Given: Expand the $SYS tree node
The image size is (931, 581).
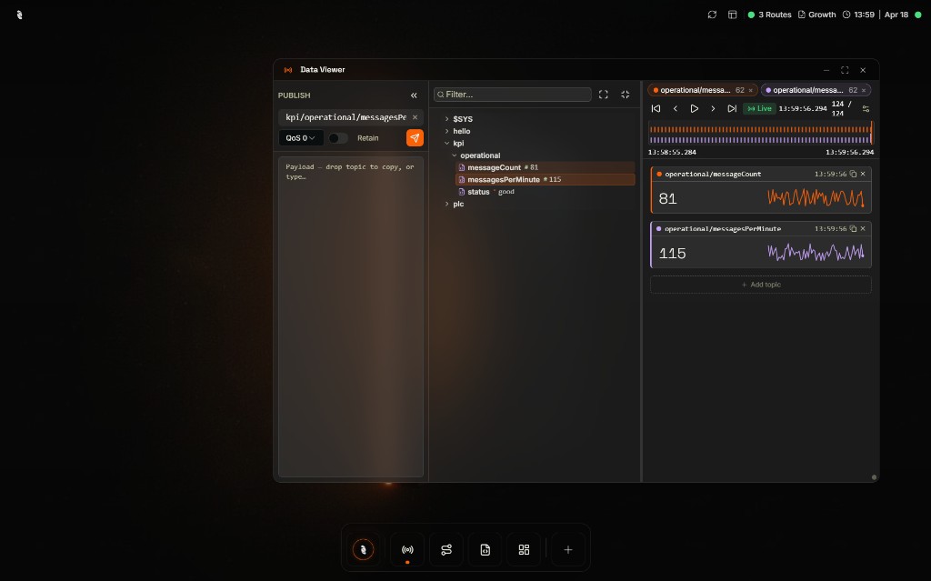Looking at the screenshot, I should (x=447, y=119).
